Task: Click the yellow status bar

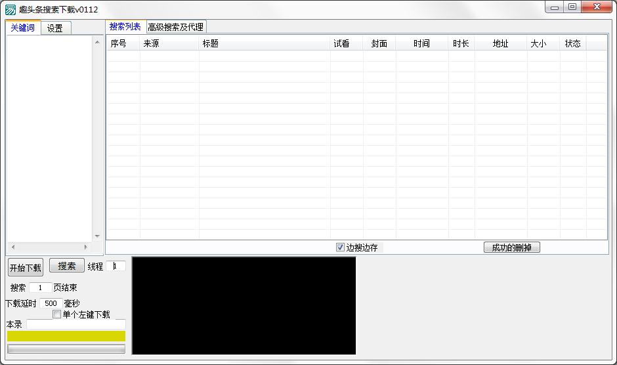Action: click(x=66, y=336)
